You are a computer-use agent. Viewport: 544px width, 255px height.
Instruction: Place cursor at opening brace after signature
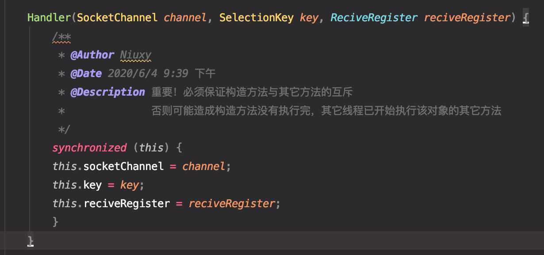pos(525,18)
